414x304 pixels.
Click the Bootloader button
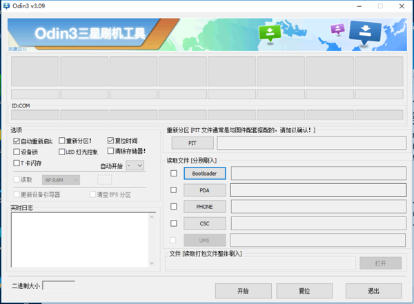coord(205,174)
